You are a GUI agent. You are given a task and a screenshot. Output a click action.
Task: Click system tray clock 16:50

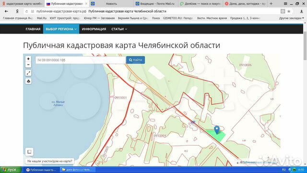pos(301,170)
